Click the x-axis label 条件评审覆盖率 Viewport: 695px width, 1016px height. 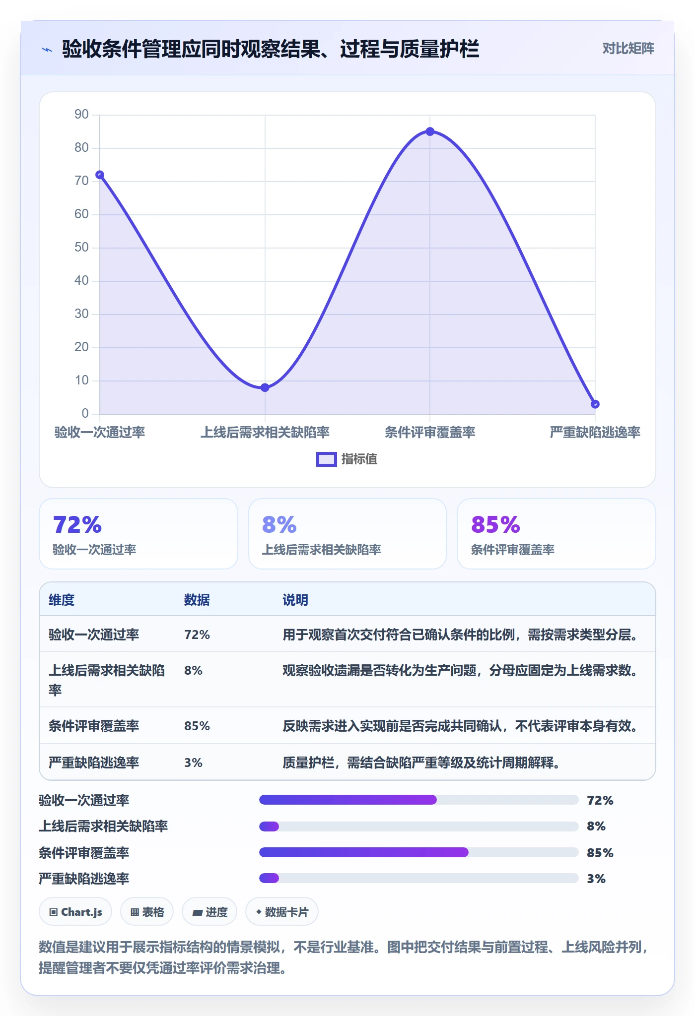point(430,432)
